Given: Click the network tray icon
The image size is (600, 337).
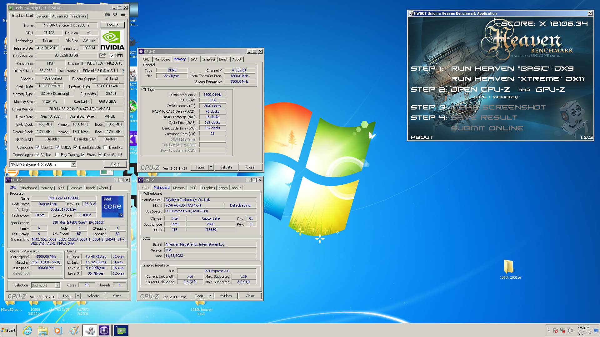Looking at the screenshot, I should click(x=563, y=330).
